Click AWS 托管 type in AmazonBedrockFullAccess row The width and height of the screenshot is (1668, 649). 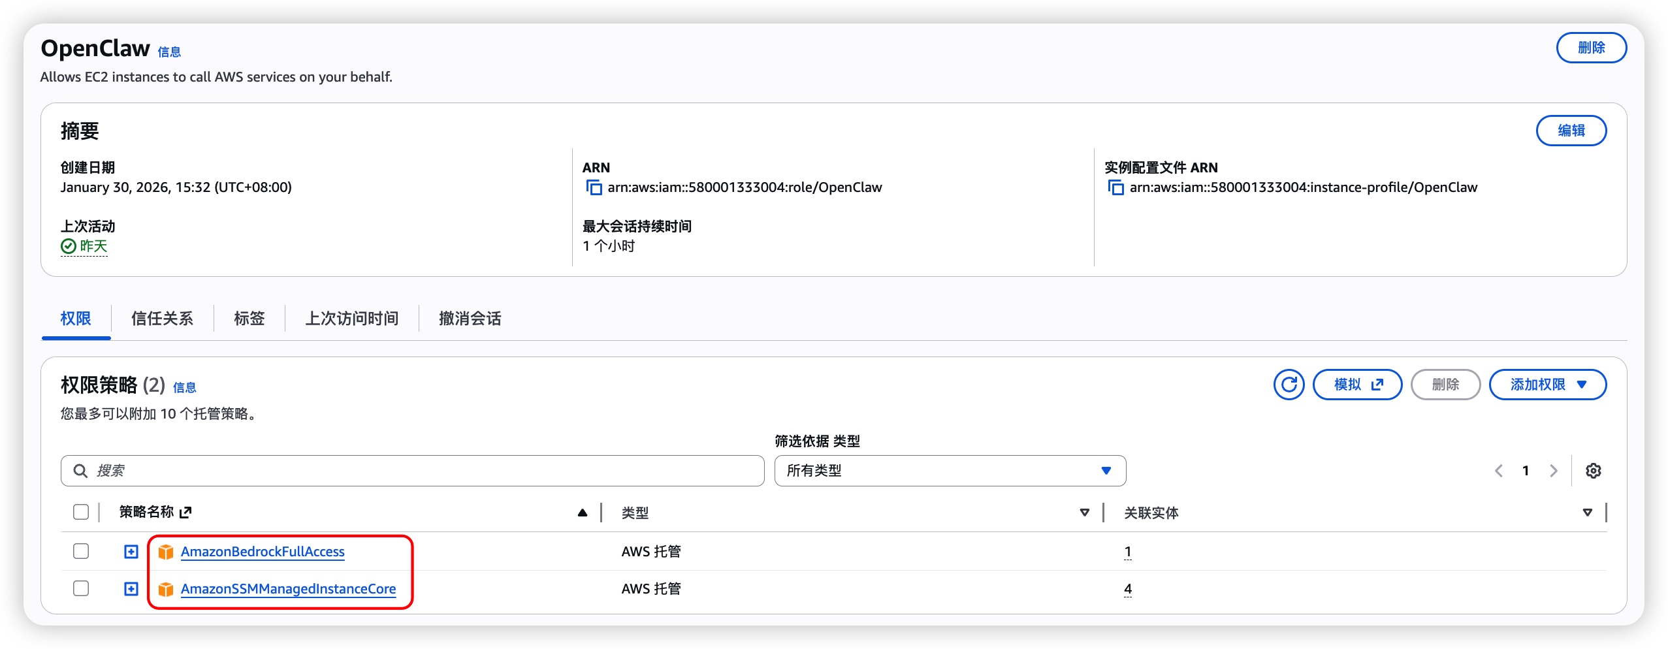651,552
